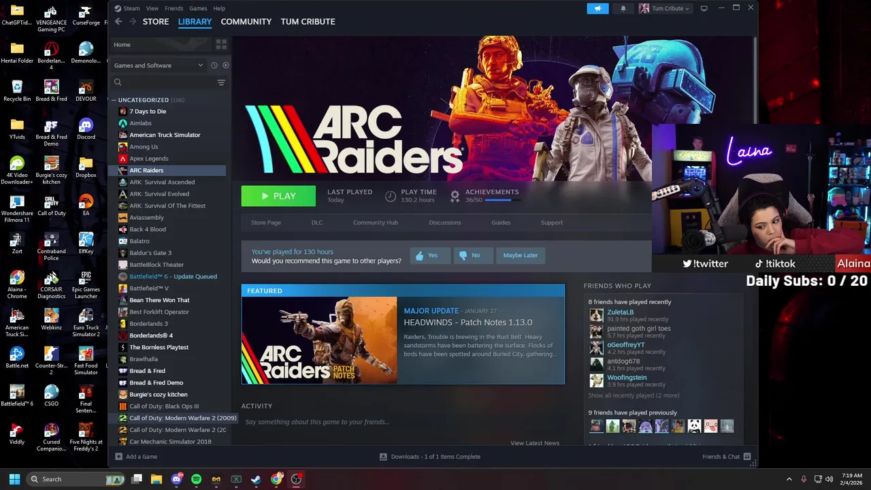
Task: Open OBS Studio from taskbar
Action: point(296,479)
